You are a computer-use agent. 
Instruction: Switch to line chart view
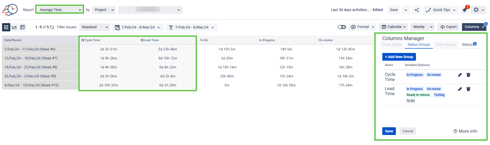pyautogui.click(x=14, y=27)
